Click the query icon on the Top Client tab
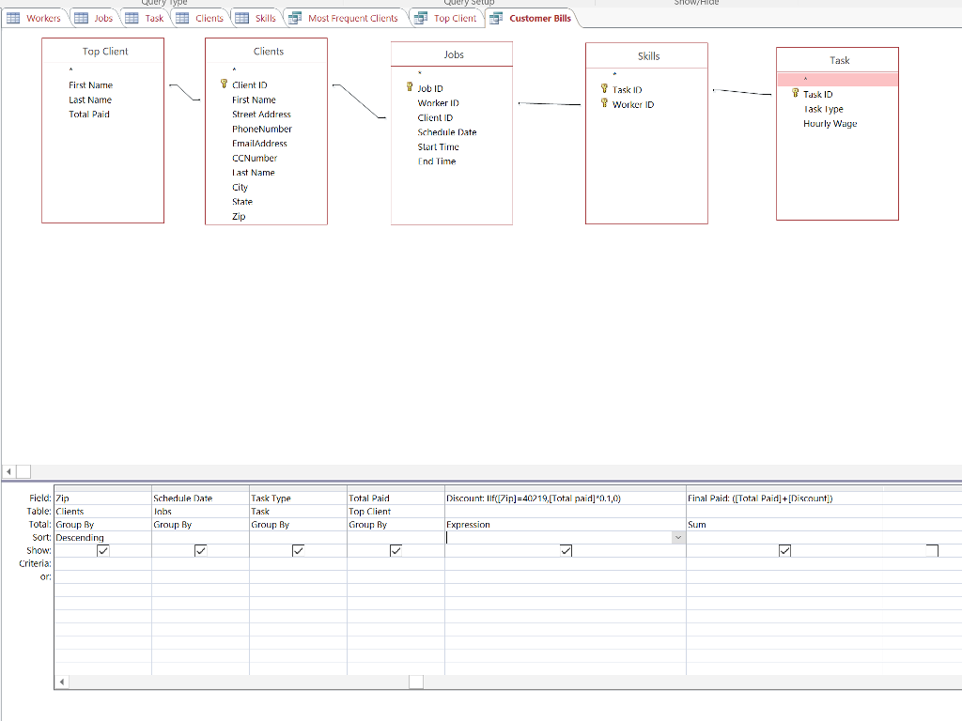962x721 pixels. [421, 18]
